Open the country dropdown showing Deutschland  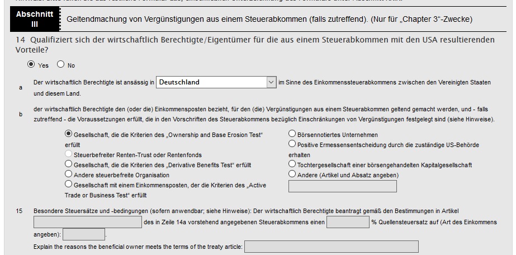[216, 82]
